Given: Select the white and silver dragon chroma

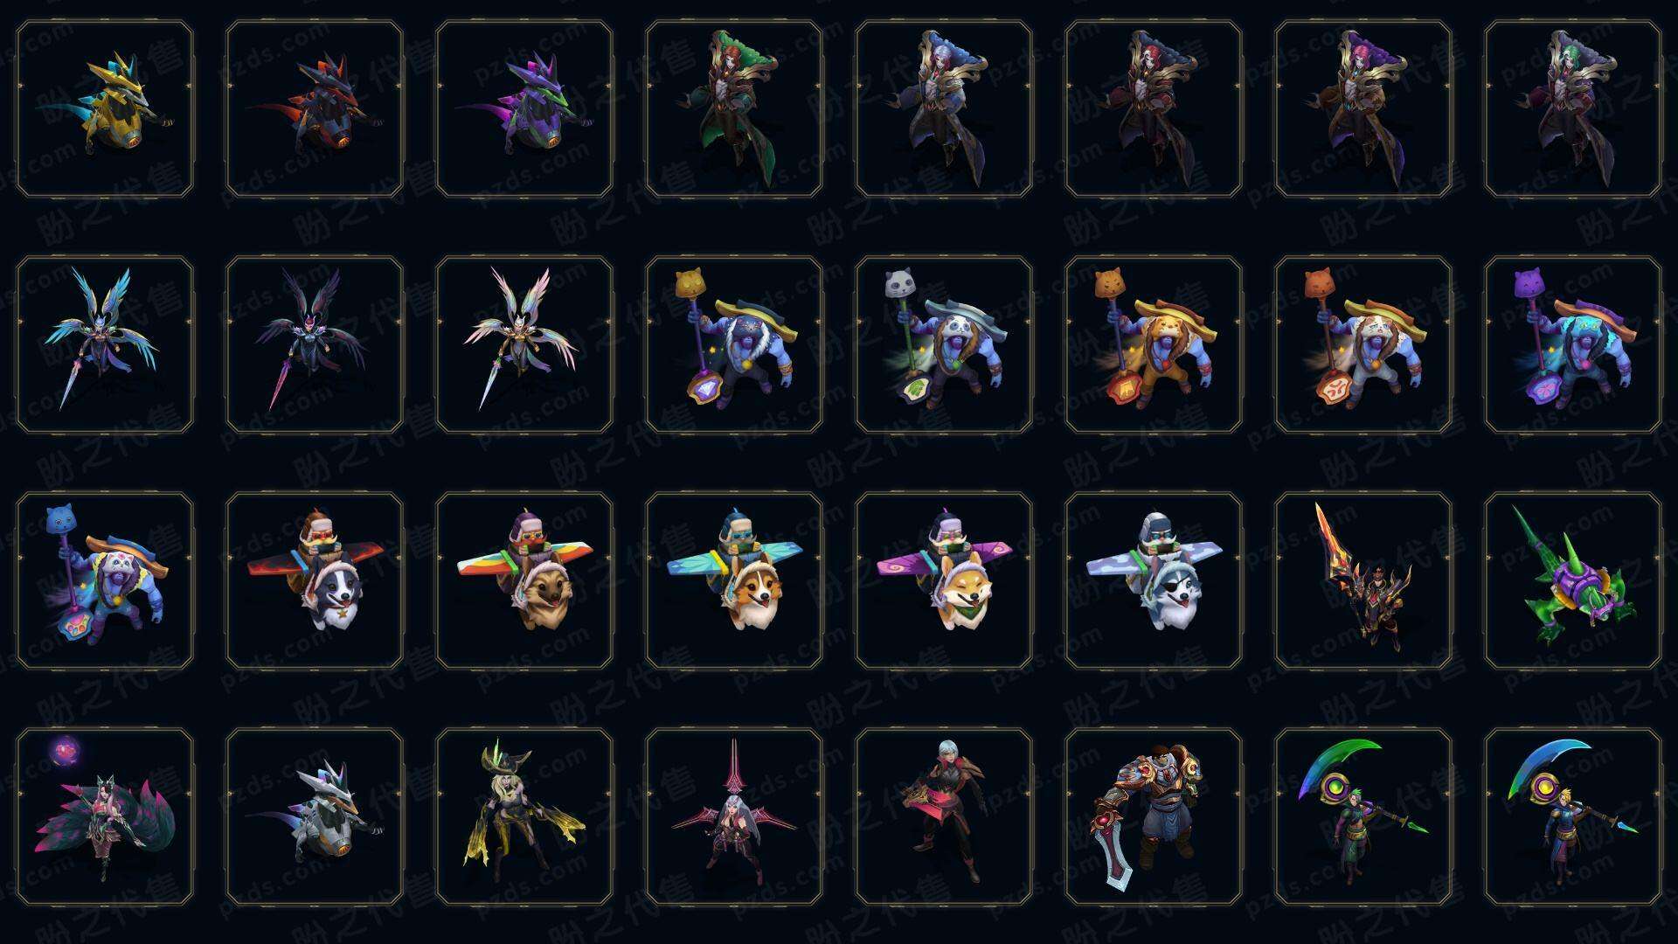Looking at the screenshot, I should point(315,816).
